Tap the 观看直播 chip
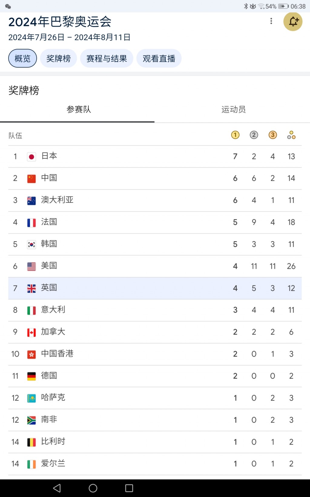Screen dimensions: 310x497 coord(159,58)
